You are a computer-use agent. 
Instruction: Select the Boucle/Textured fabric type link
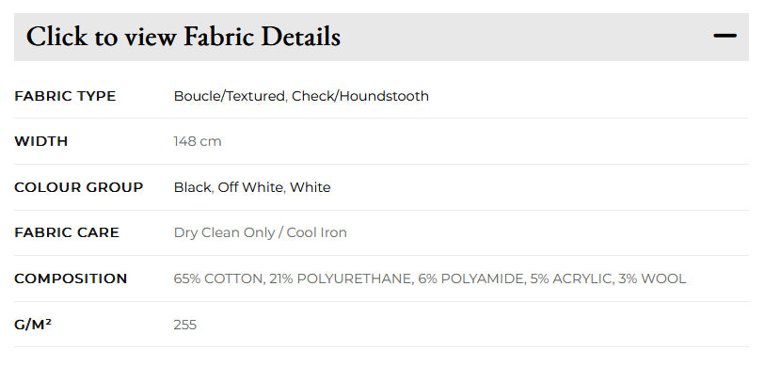pos(230,96)
